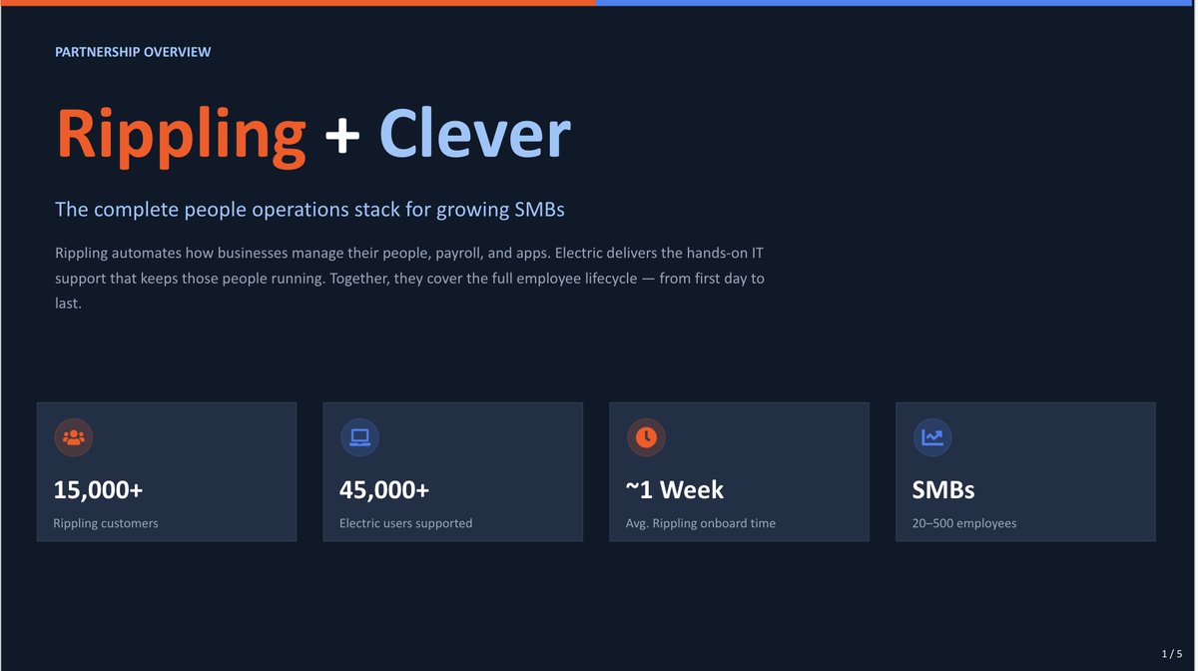The image size is (1198, 671).
Task: Click the orange Rippling title word
Action: (x=181, y=135)
